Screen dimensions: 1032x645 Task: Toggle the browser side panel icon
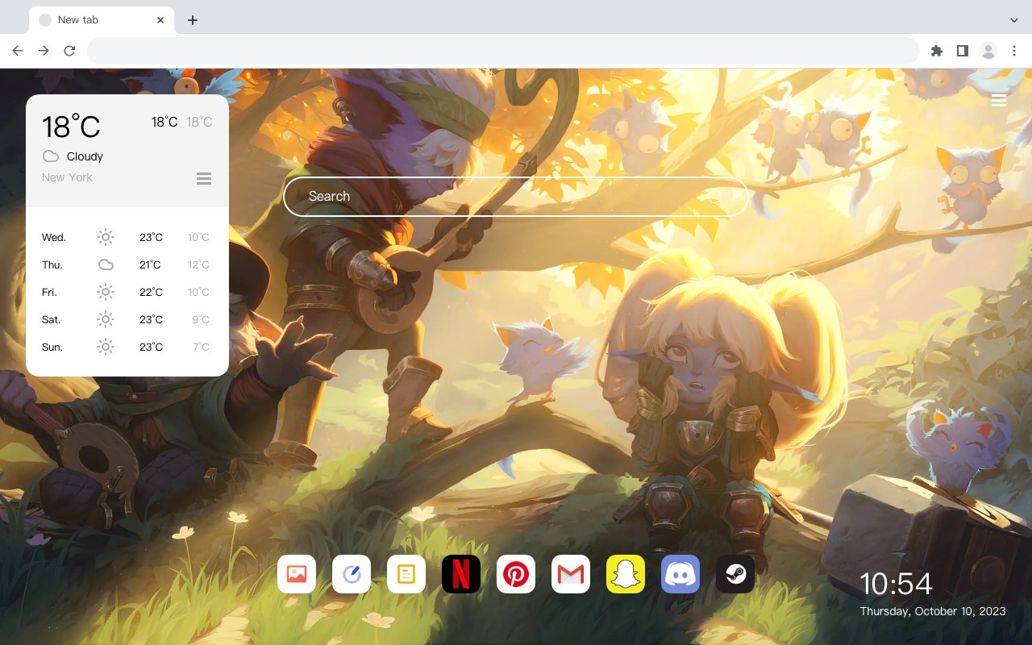point(962,51)
